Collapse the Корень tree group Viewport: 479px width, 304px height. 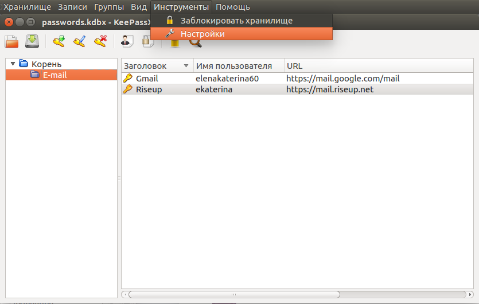(13, 64)
